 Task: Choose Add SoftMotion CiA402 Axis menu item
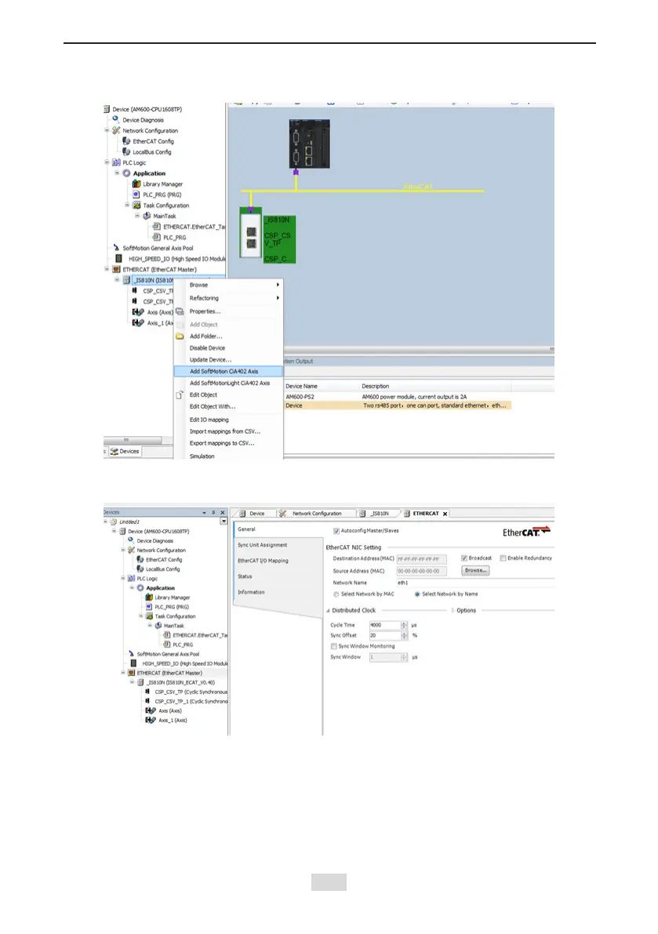pos(228,371)
